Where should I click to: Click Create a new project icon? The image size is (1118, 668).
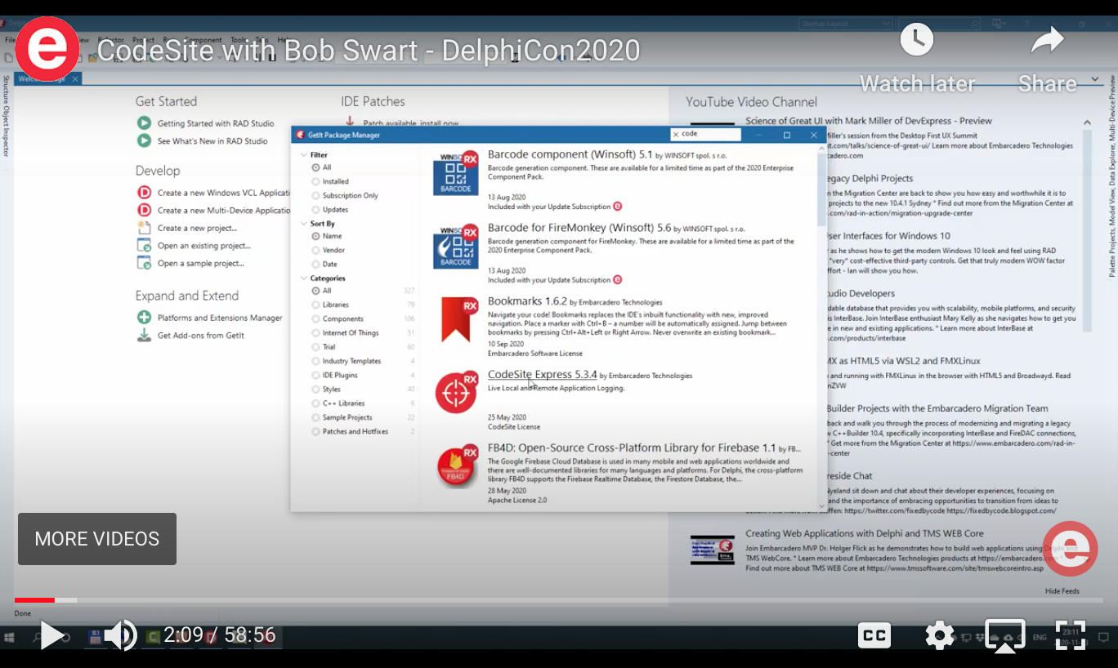[x=144, y=228]
